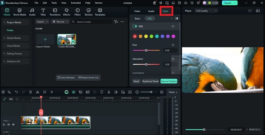The width and height of the screenshot is (265, 135).
Task: Click the Saturation slider handle
Action: pyautogui.click(x=146, y=64)
